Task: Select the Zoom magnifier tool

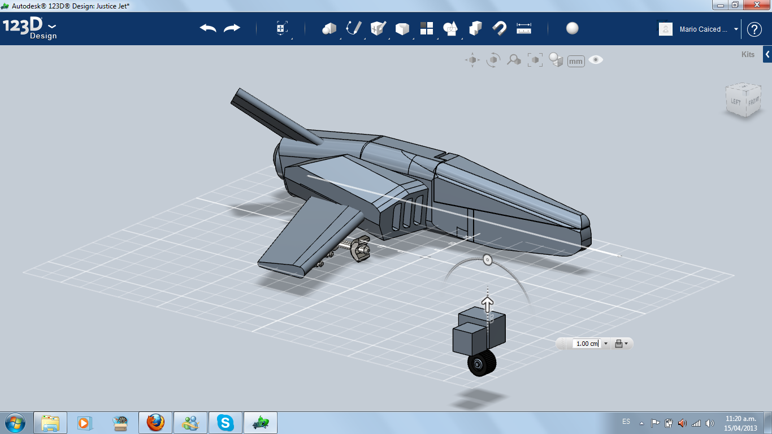Action: [x=514, y=60]
